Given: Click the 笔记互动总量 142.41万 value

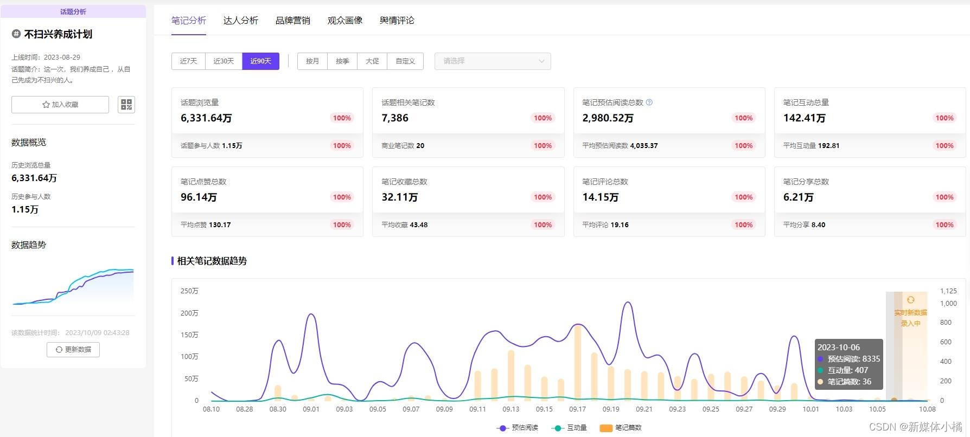Looking at the screenshot, I should (805, 118).
